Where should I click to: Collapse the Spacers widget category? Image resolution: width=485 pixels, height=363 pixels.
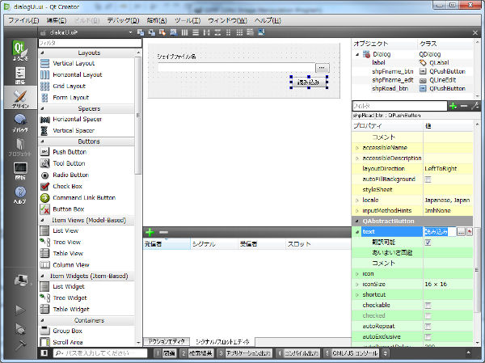[42, 108]
